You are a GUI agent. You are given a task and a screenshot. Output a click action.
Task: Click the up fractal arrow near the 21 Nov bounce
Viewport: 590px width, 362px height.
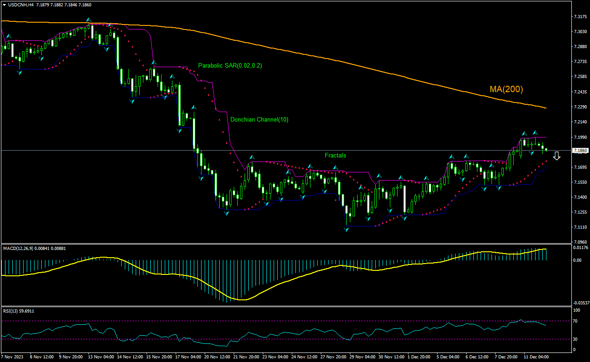pos(251,158)
